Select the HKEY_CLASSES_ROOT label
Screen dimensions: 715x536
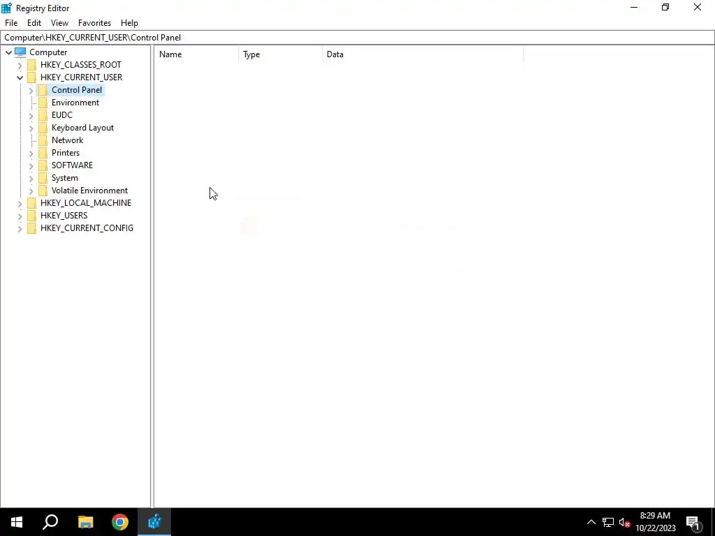[81, 65]
